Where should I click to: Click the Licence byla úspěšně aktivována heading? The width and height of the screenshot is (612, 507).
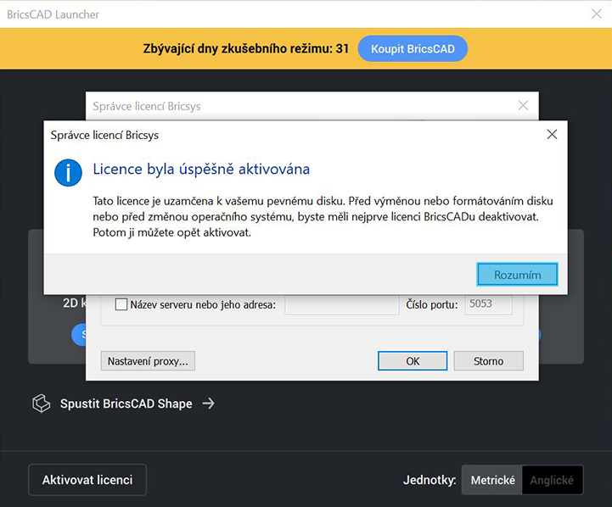click(x=201, y=169)
